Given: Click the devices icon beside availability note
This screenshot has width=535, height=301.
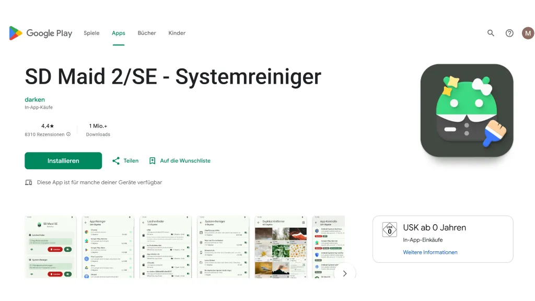Looking at the screenshot, I should coord(29,182).
